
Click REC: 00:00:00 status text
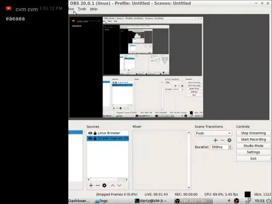point(186,194)
